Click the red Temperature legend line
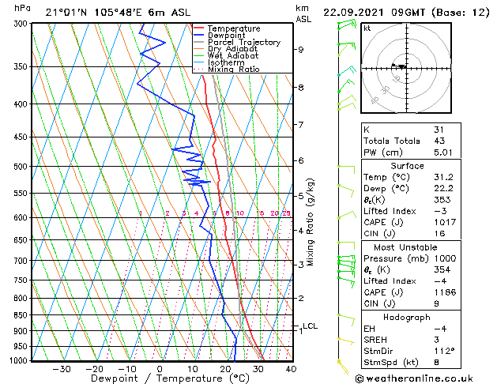497x384 pixels. 199,28
